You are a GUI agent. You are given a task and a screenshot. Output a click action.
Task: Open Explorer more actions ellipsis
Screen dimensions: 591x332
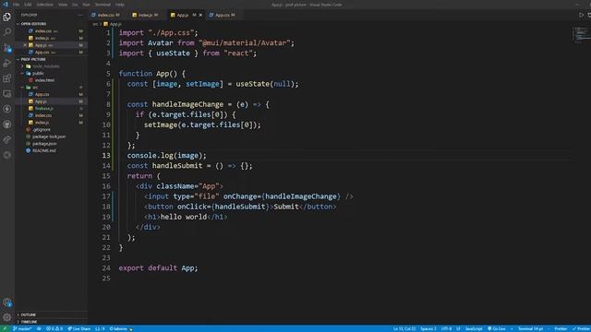click(x=80, y=15)
